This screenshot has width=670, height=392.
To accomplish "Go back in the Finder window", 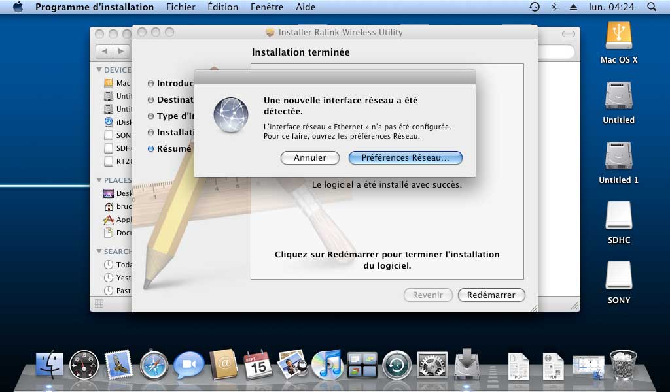I will pyautogui.click(x=104, y=51).
